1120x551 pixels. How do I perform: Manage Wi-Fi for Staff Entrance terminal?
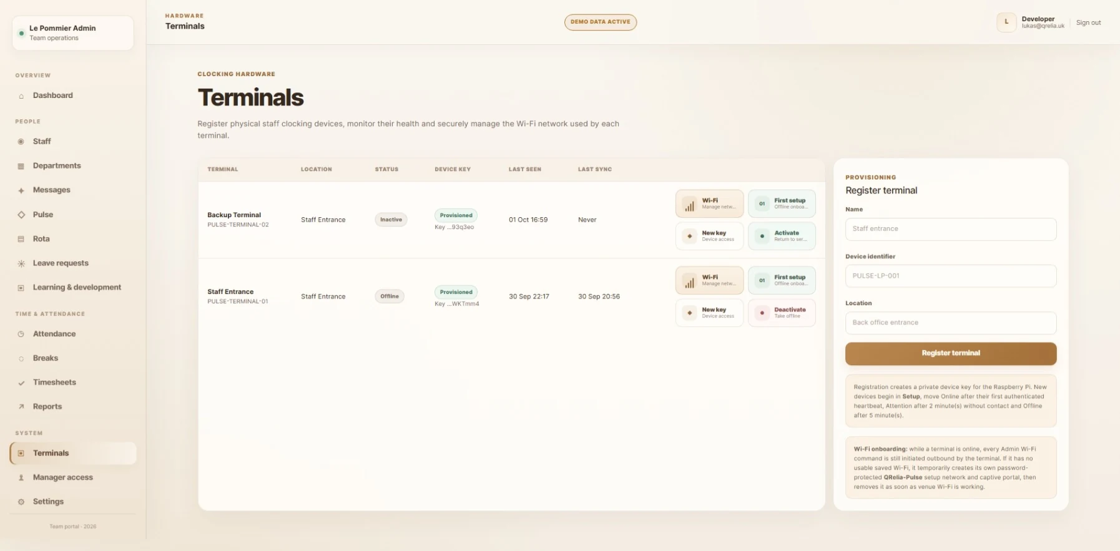click(709, 281)
